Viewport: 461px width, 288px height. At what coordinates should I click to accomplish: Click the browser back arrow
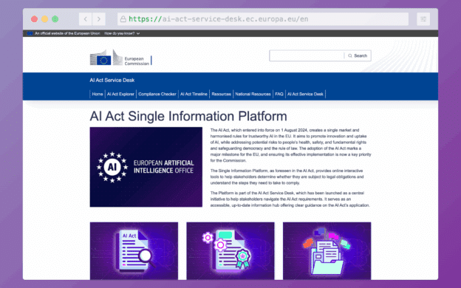point(85,19)
